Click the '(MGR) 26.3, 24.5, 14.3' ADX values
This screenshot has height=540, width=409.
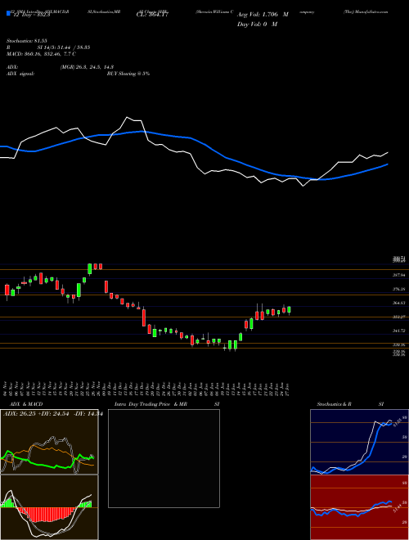pos(87,67)
